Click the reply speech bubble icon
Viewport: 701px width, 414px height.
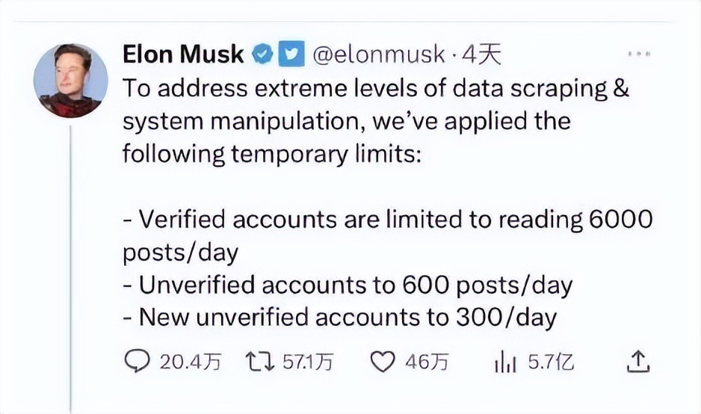[x=136, y=362]
